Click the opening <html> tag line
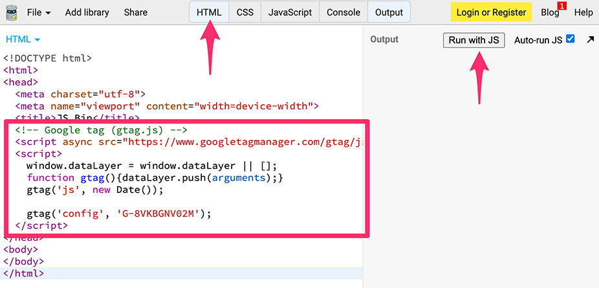Image resolution: width=599 pixels, height=288 pixels. (x=21, y=71)
